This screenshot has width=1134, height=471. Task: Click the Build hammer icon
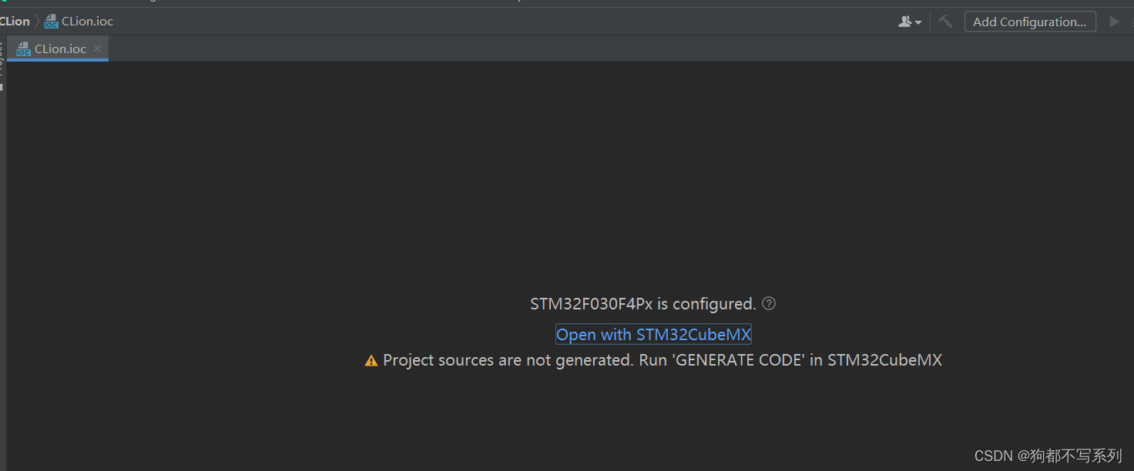945,22
